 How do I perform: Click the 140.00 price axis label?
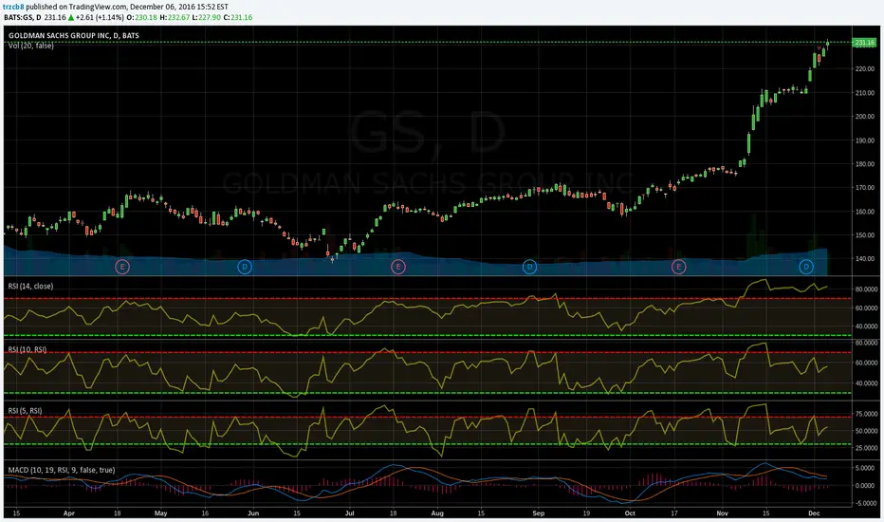[x=865, y=259]
